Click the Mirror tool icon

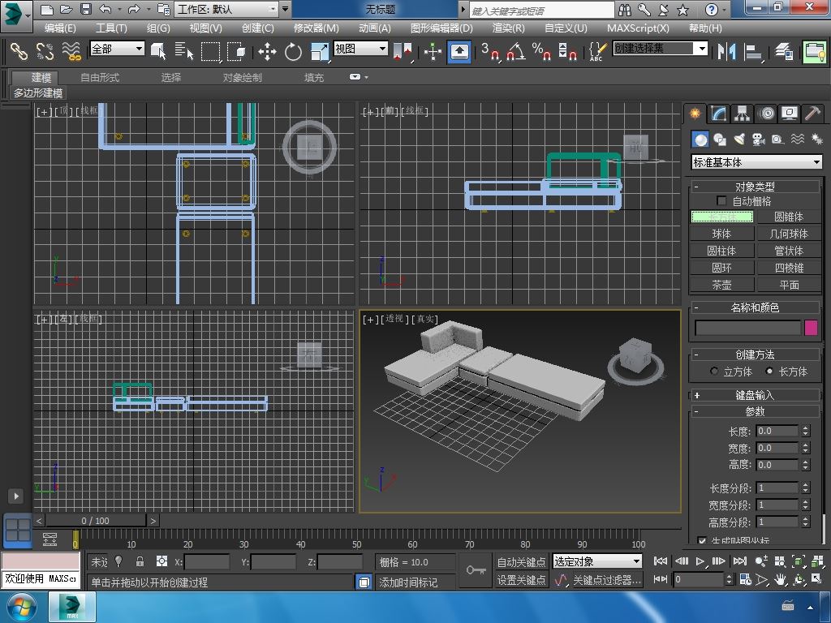pyautogui.click(x=726, y=52)
